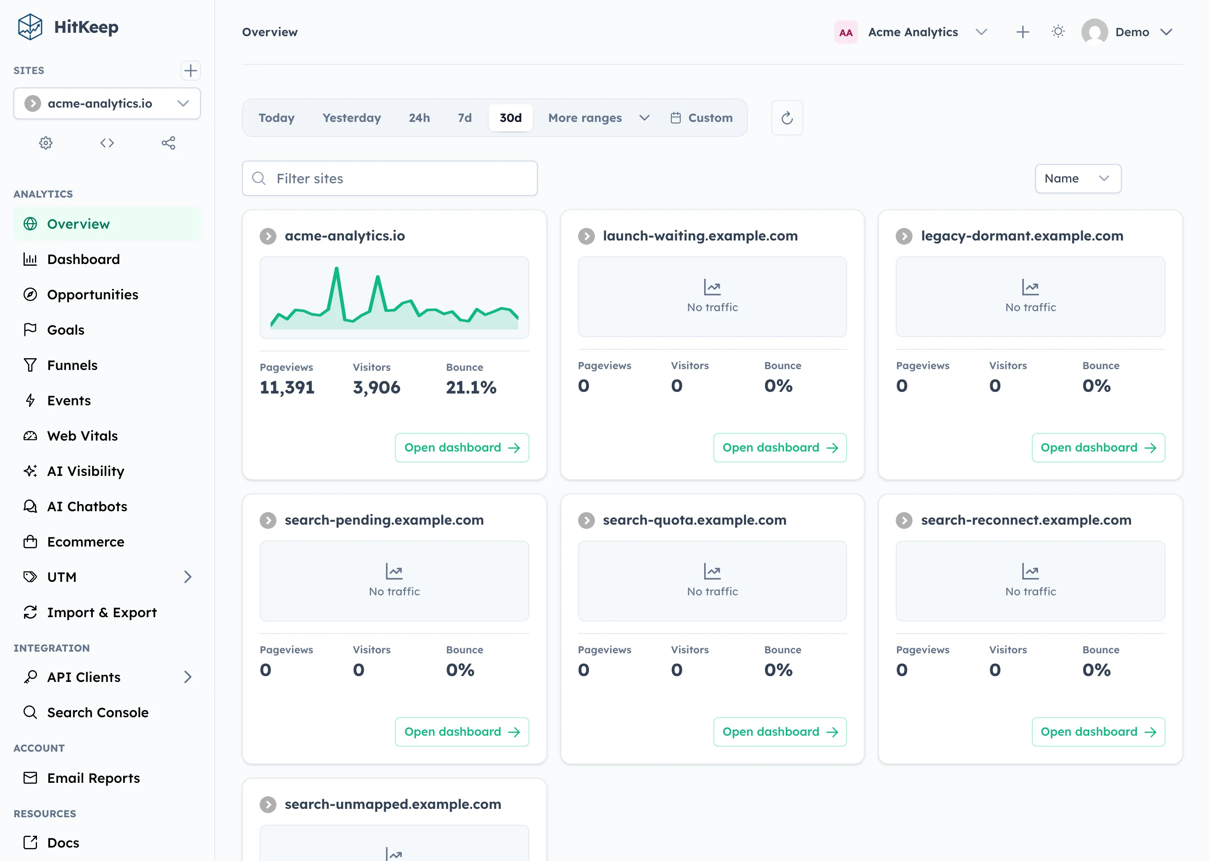Open the Acme Analytics team dropdown

point(912,32)
